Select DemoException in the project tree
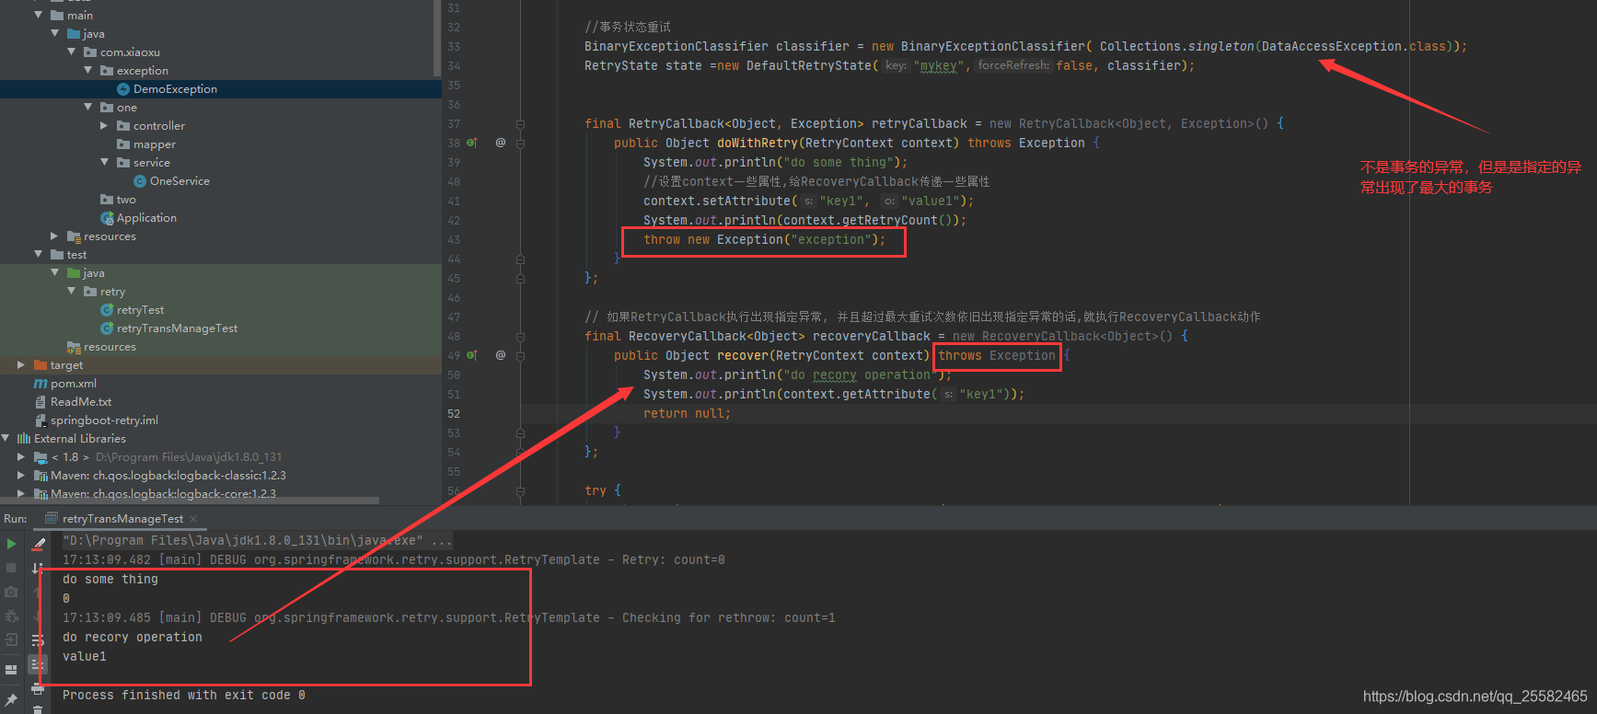The width and height of the screenshot is (1597, 714). click(175, 89)
